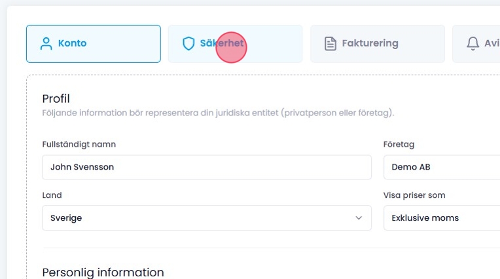Click the chevron arrow in Land field
This screenshot has width=500, height=279.
(x=359, y=218)
